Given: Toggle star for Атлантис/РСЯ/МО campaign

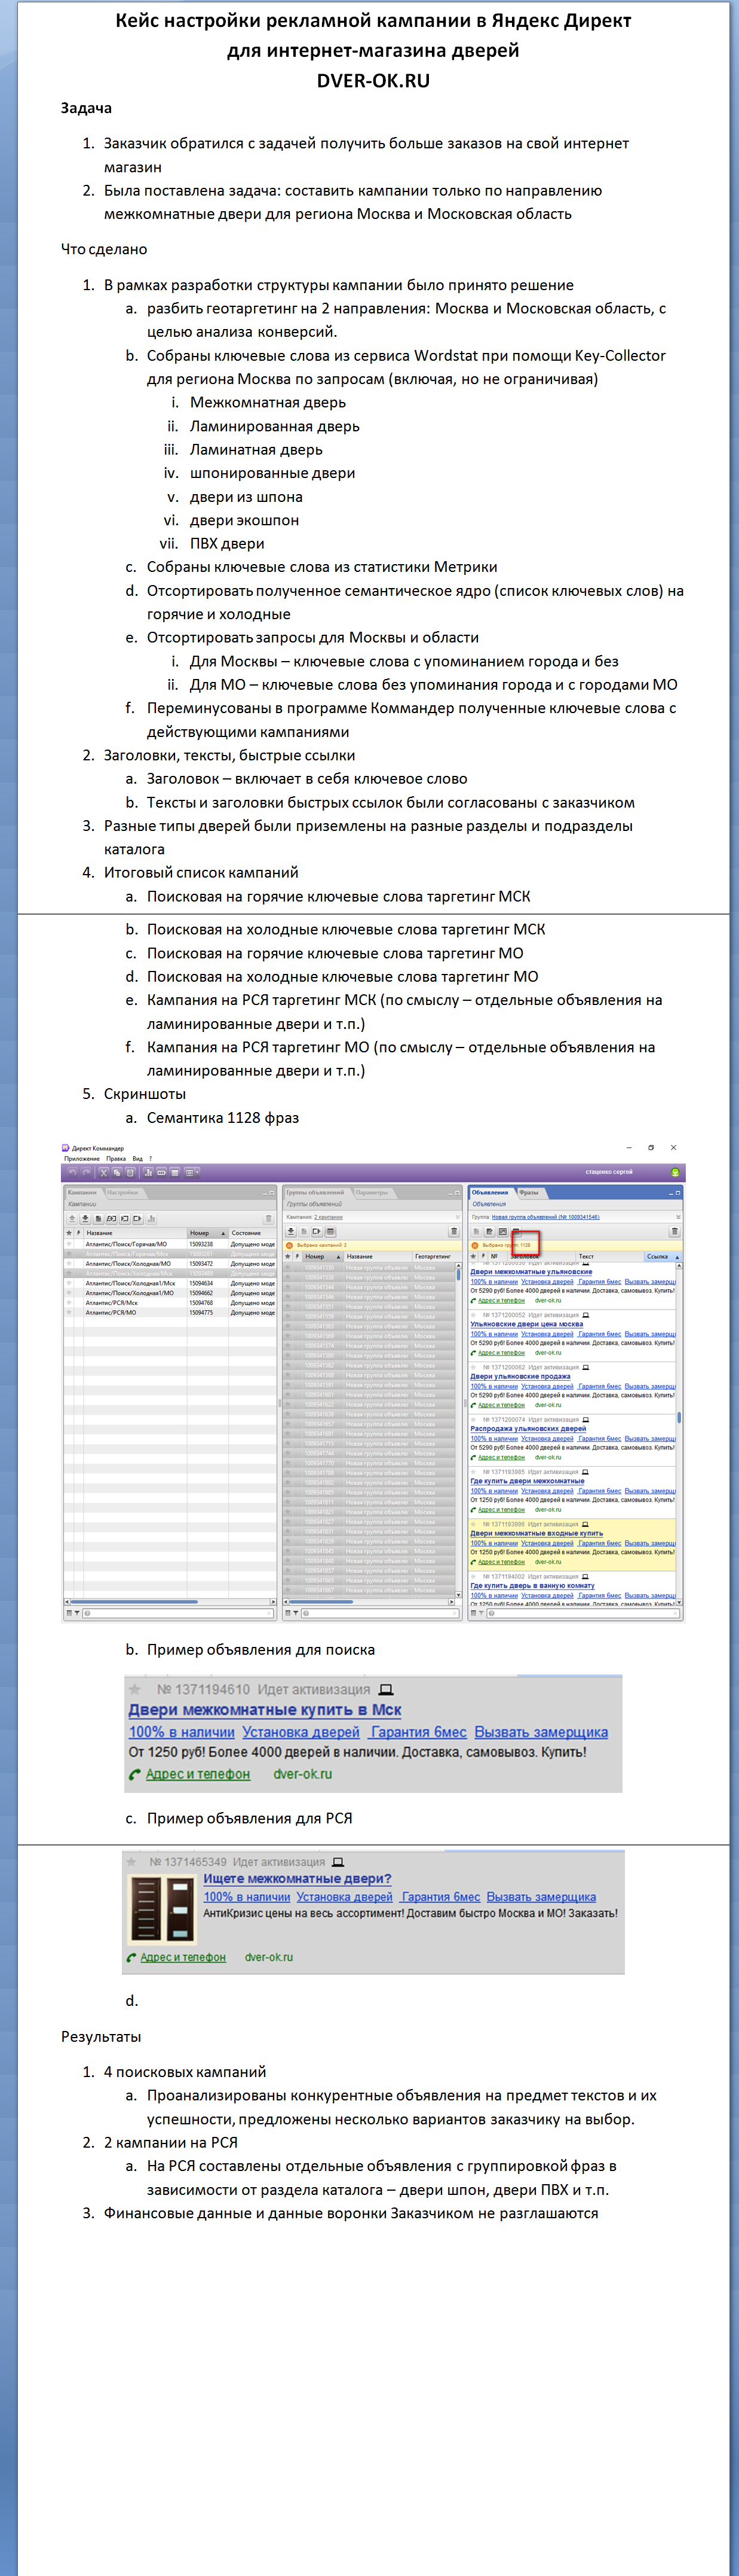Looking at the screenshot, I should pos(69,1312).
